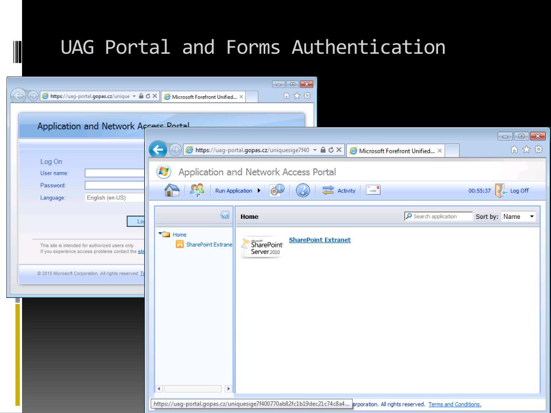
Task: Click the User name field in login form
Action: tap(115, 173)
